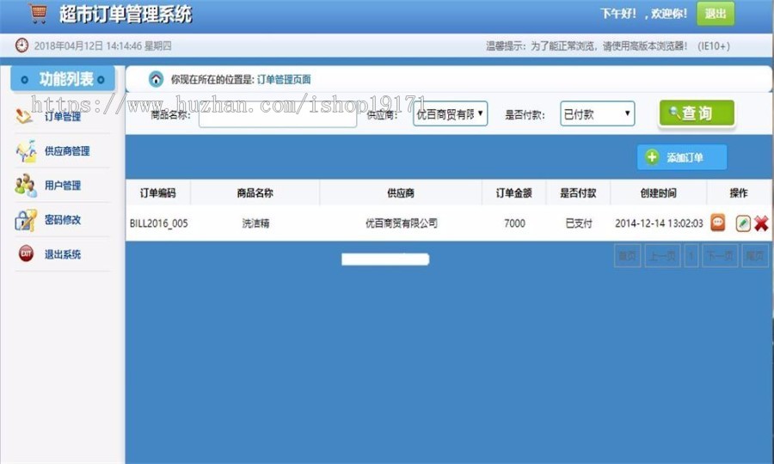Select 退出系统 in the sidebar menu

[62, 254]
